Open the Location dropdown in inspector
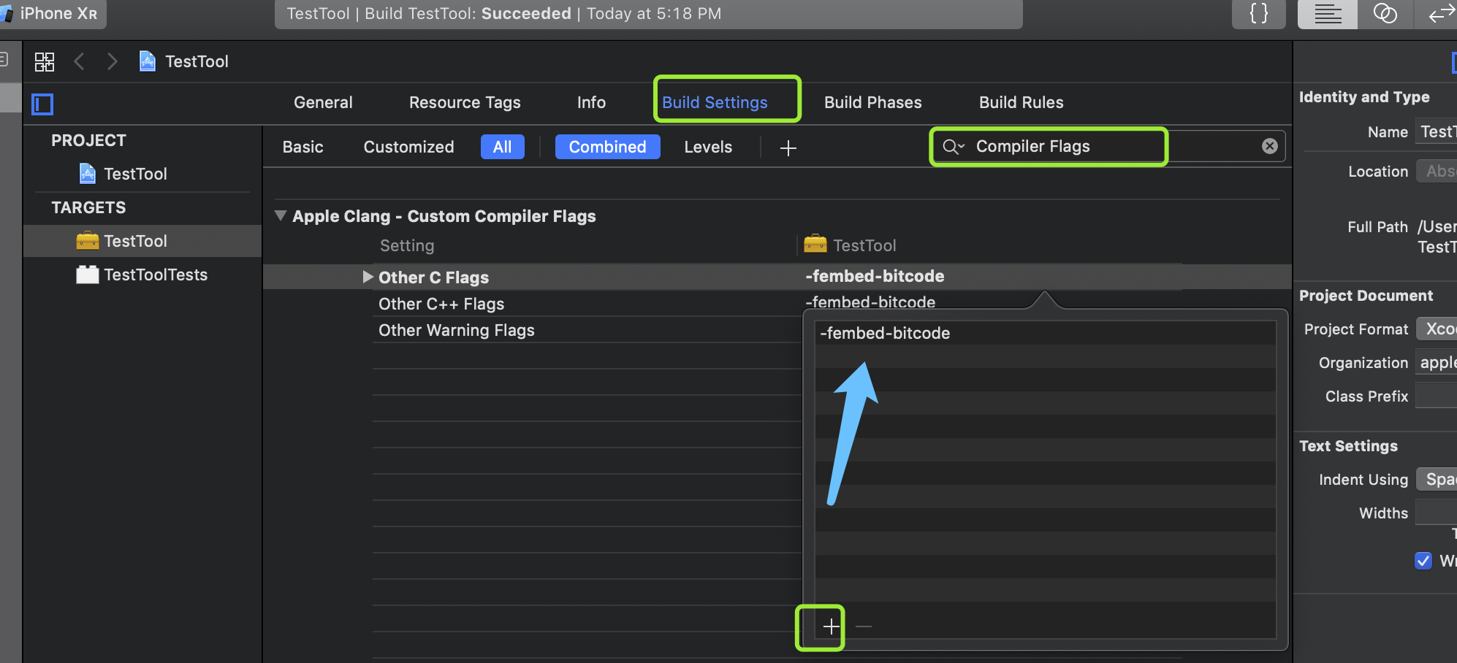This screenshot has width=1457, height=663. (1436, 171)
